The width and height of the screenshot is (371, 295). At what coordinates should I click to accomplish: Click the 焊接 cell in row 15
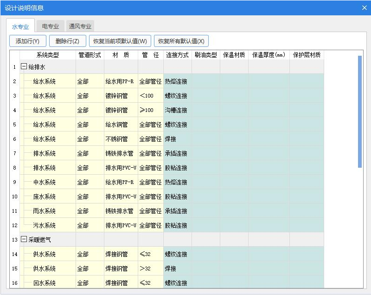(x=177, y=269)
